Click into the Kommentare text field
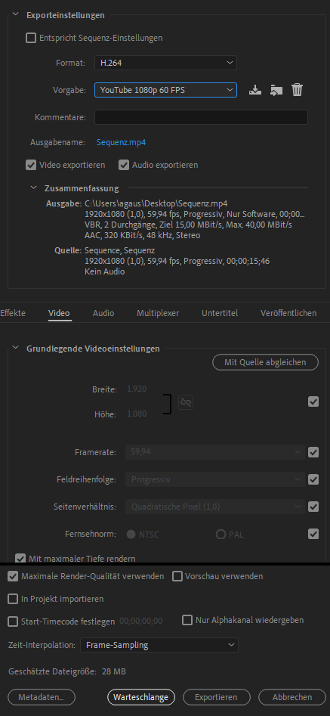 coord(201,117)
